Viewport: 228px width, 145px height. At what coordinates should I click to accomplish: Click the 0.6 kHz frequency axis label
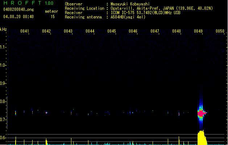[3, 138]
